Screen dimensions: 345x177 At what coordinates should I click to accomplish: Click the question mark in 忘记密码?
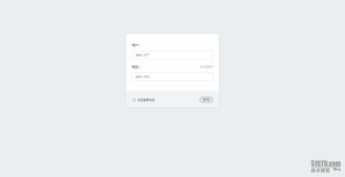click(x=213, y=67)
